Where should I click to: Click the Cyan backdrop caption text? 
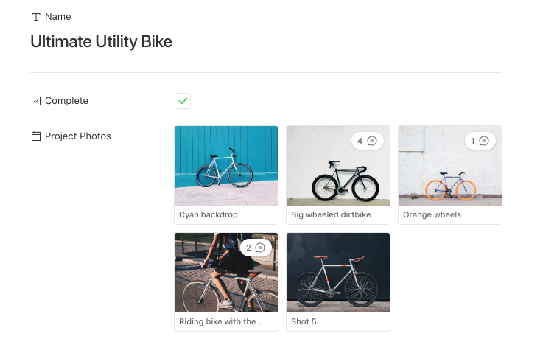pos(209,214)
